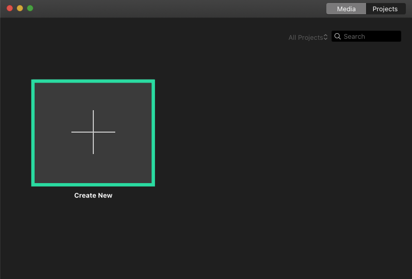
Task: Click the word Search placeholder text
Action: [x=354, y=37]
